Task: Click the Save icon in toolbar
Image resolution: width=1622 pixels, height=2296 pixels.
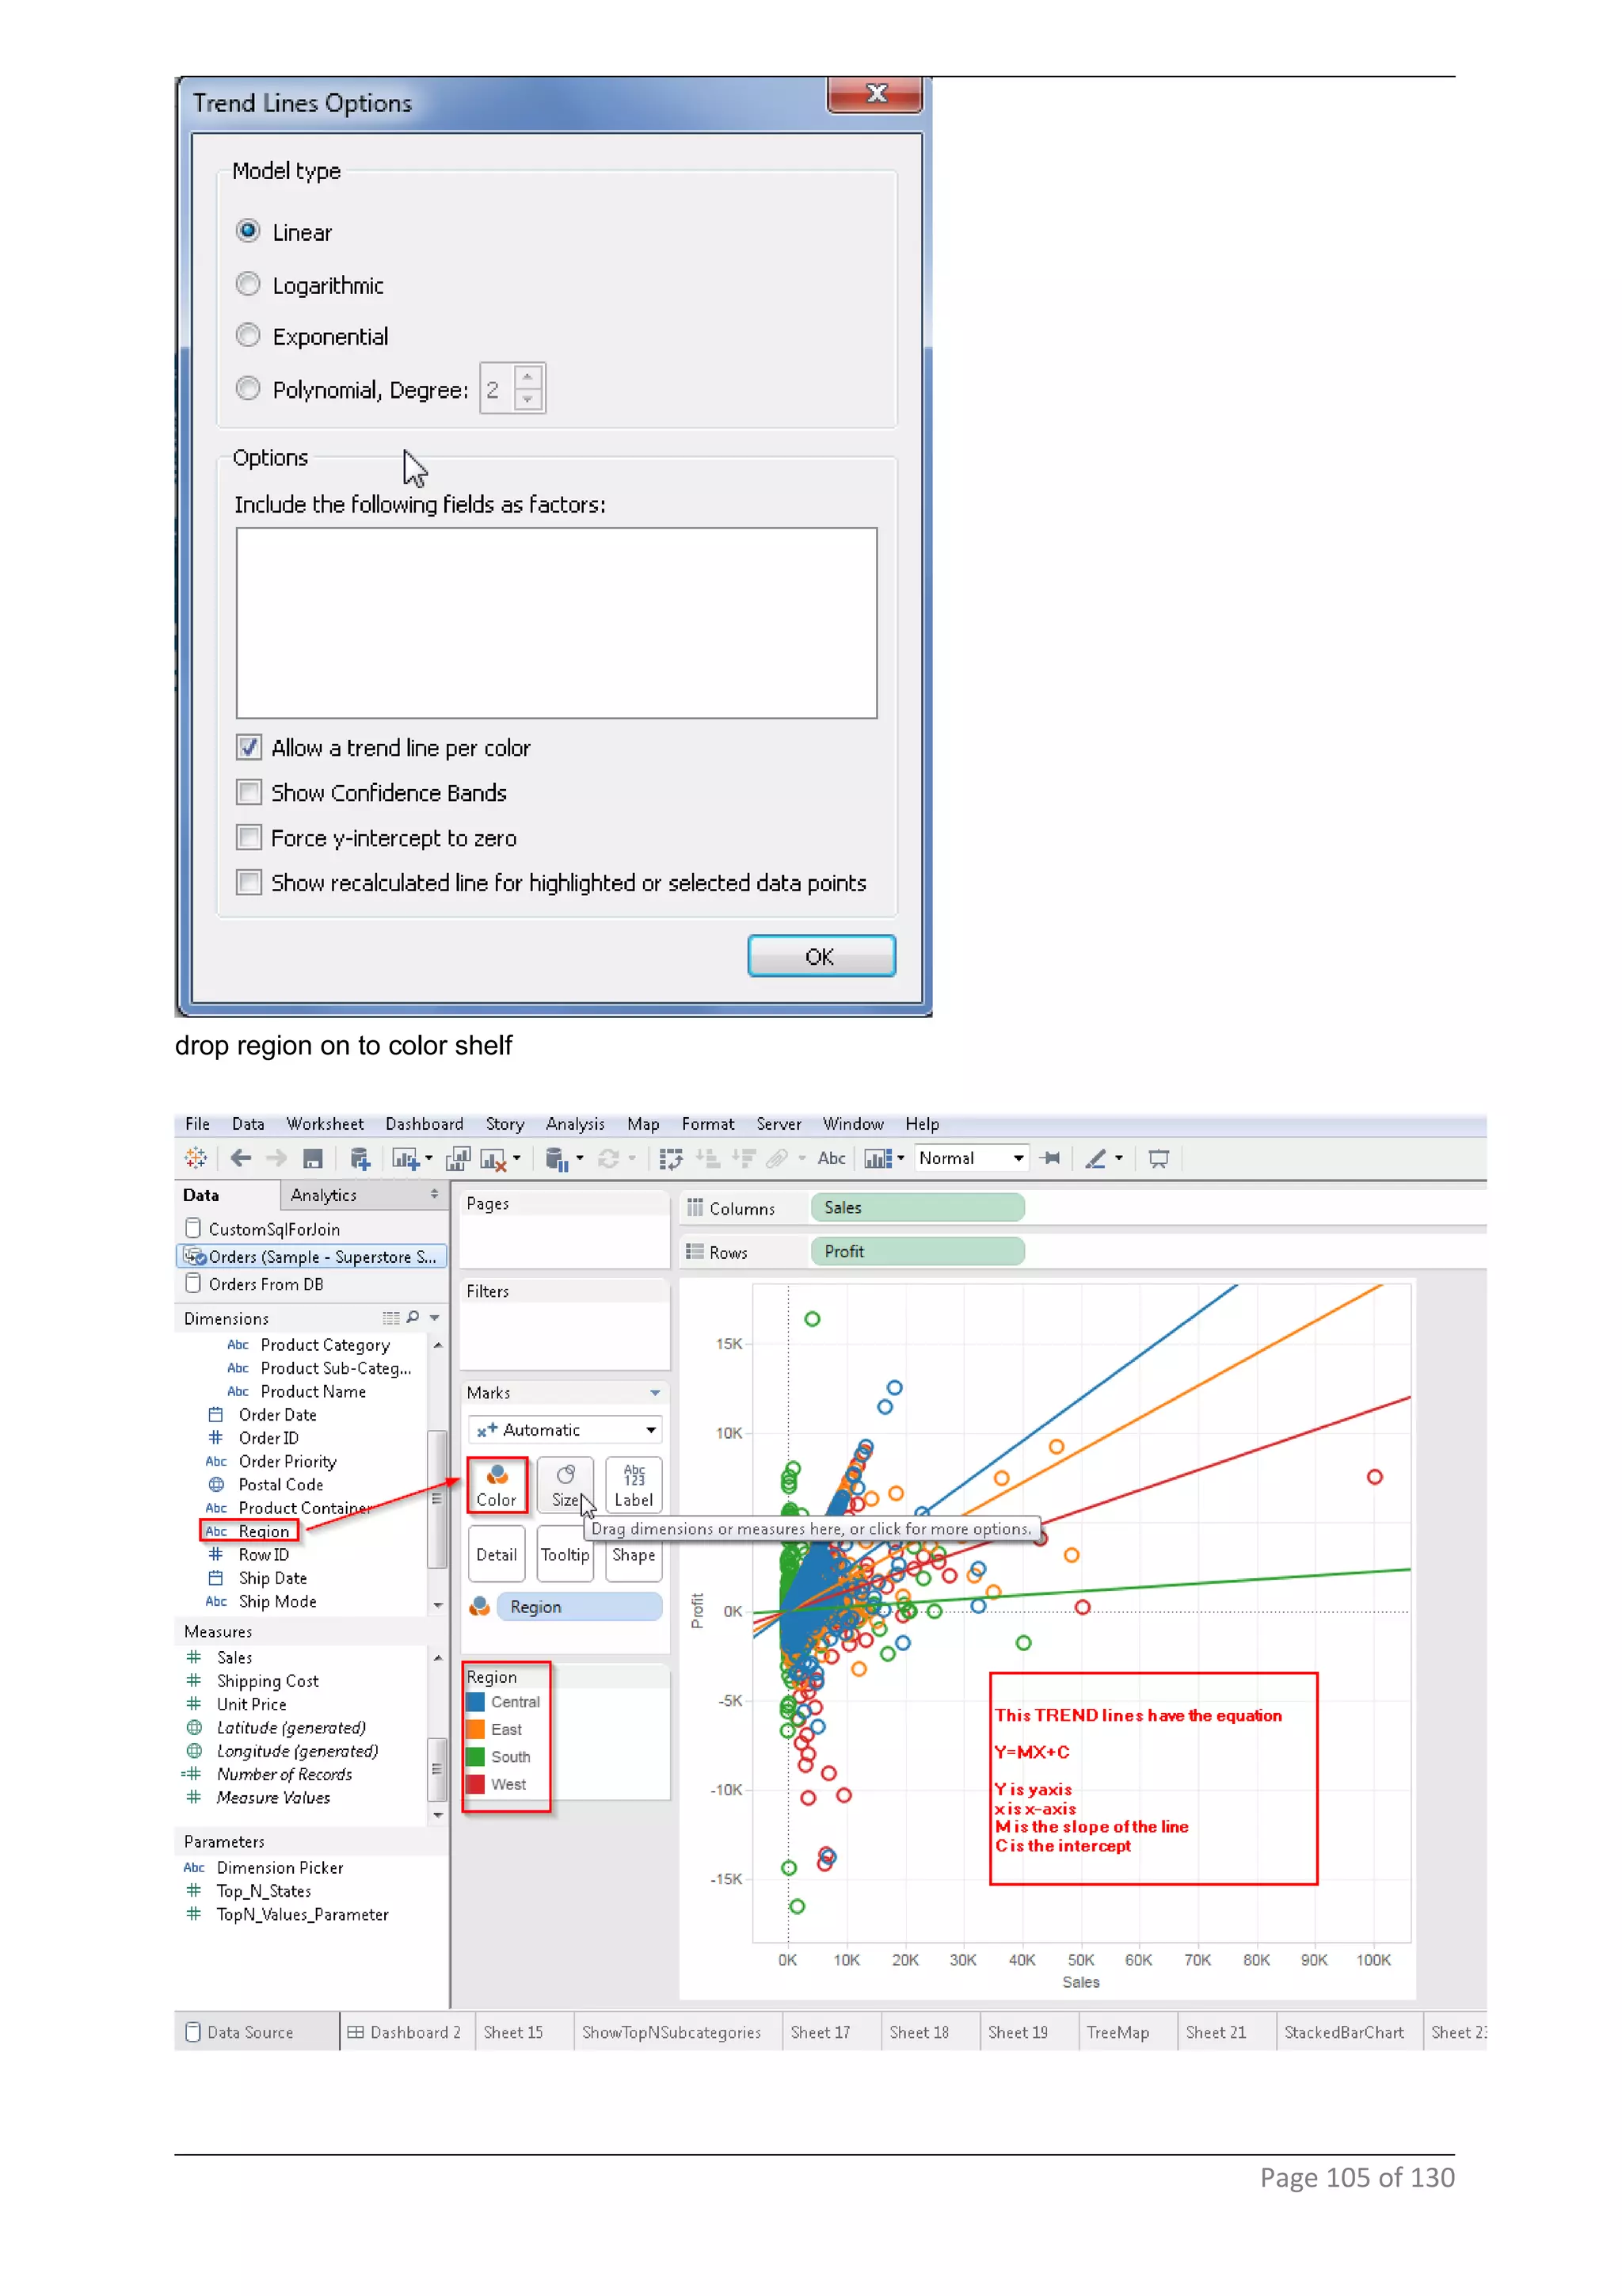Action: (x=313, y=1158)
